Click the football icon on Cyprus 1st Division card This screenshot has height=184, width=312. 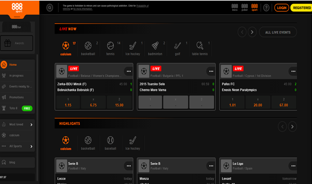(226, 71)
